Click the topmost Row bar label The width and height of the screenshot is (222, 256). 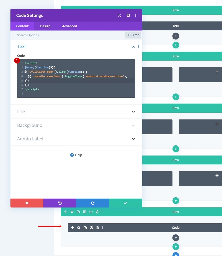click(176, 10)
